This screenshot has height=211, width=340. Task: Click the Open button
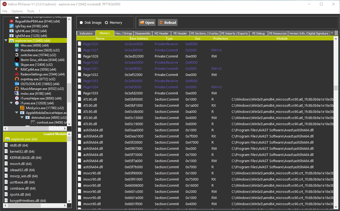point(147,22)
